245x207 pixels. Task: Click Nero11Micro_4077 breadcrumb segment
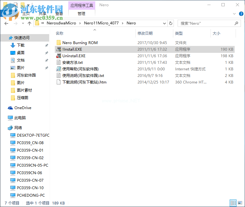pos(101,23)
